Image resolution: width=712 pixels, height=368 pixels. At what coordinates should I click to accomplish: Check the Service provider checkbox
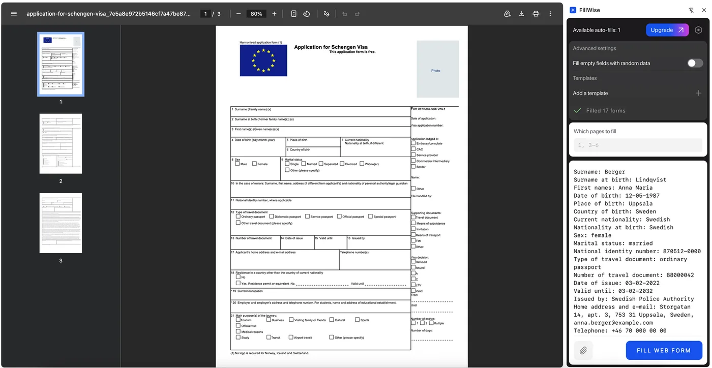[413, 155]
